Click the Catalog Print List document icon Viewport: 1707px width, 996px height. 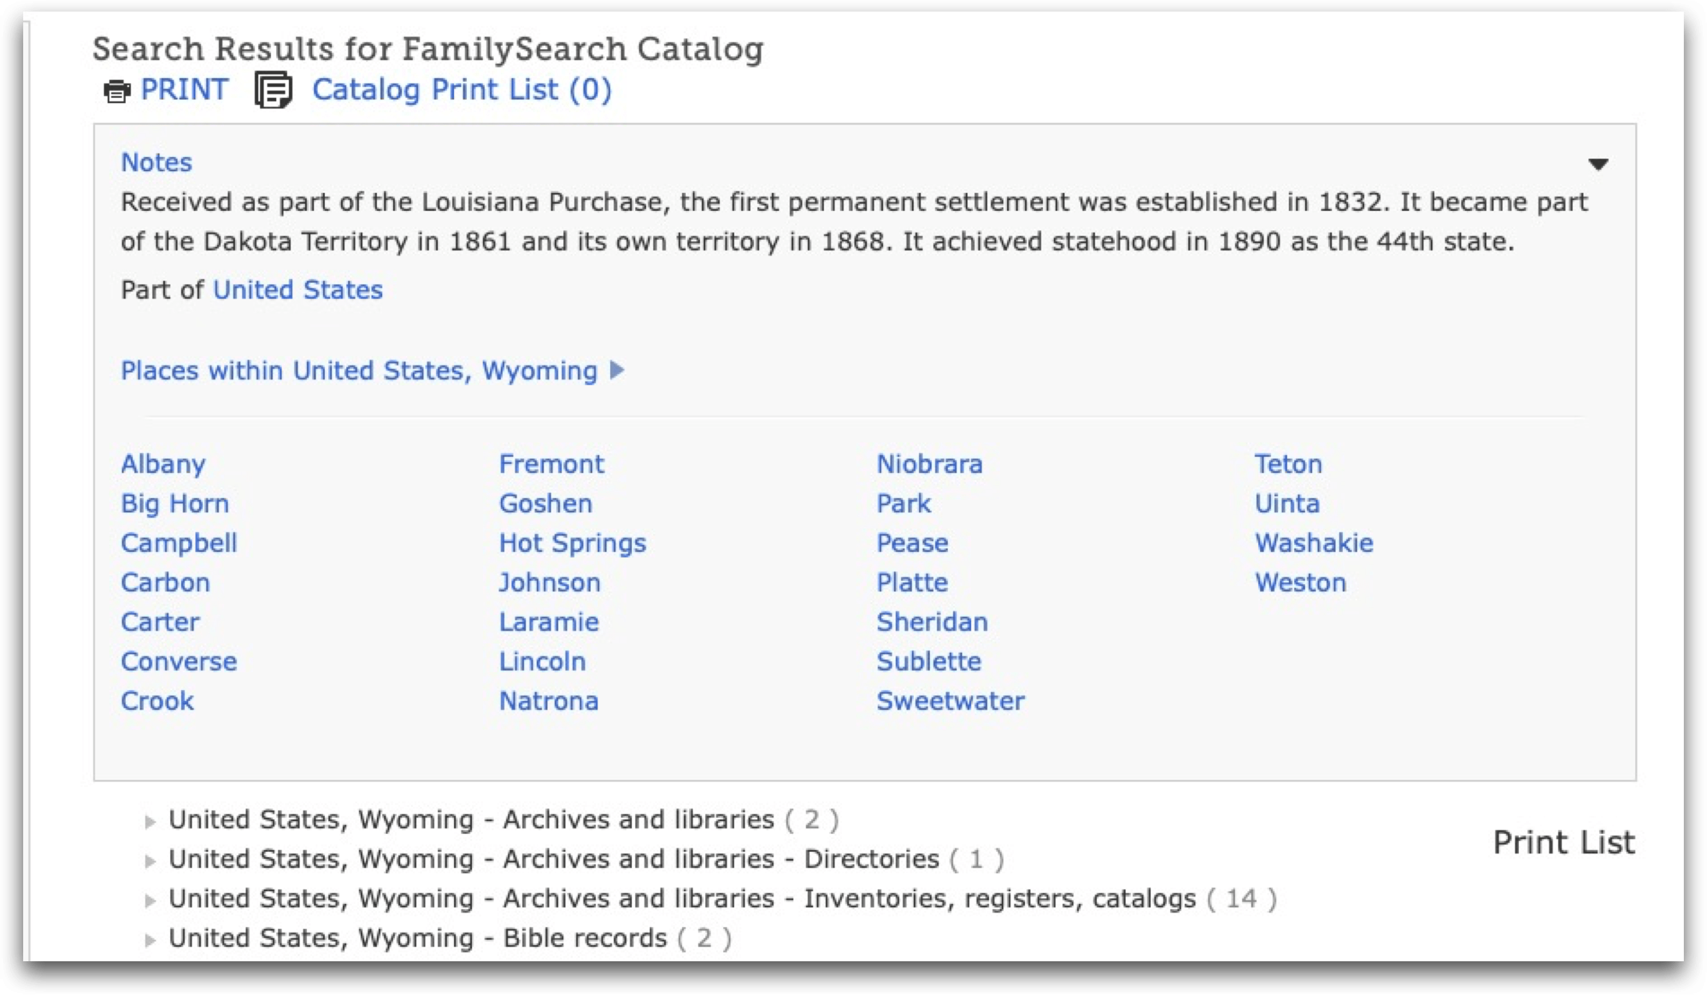pos(273,90)
